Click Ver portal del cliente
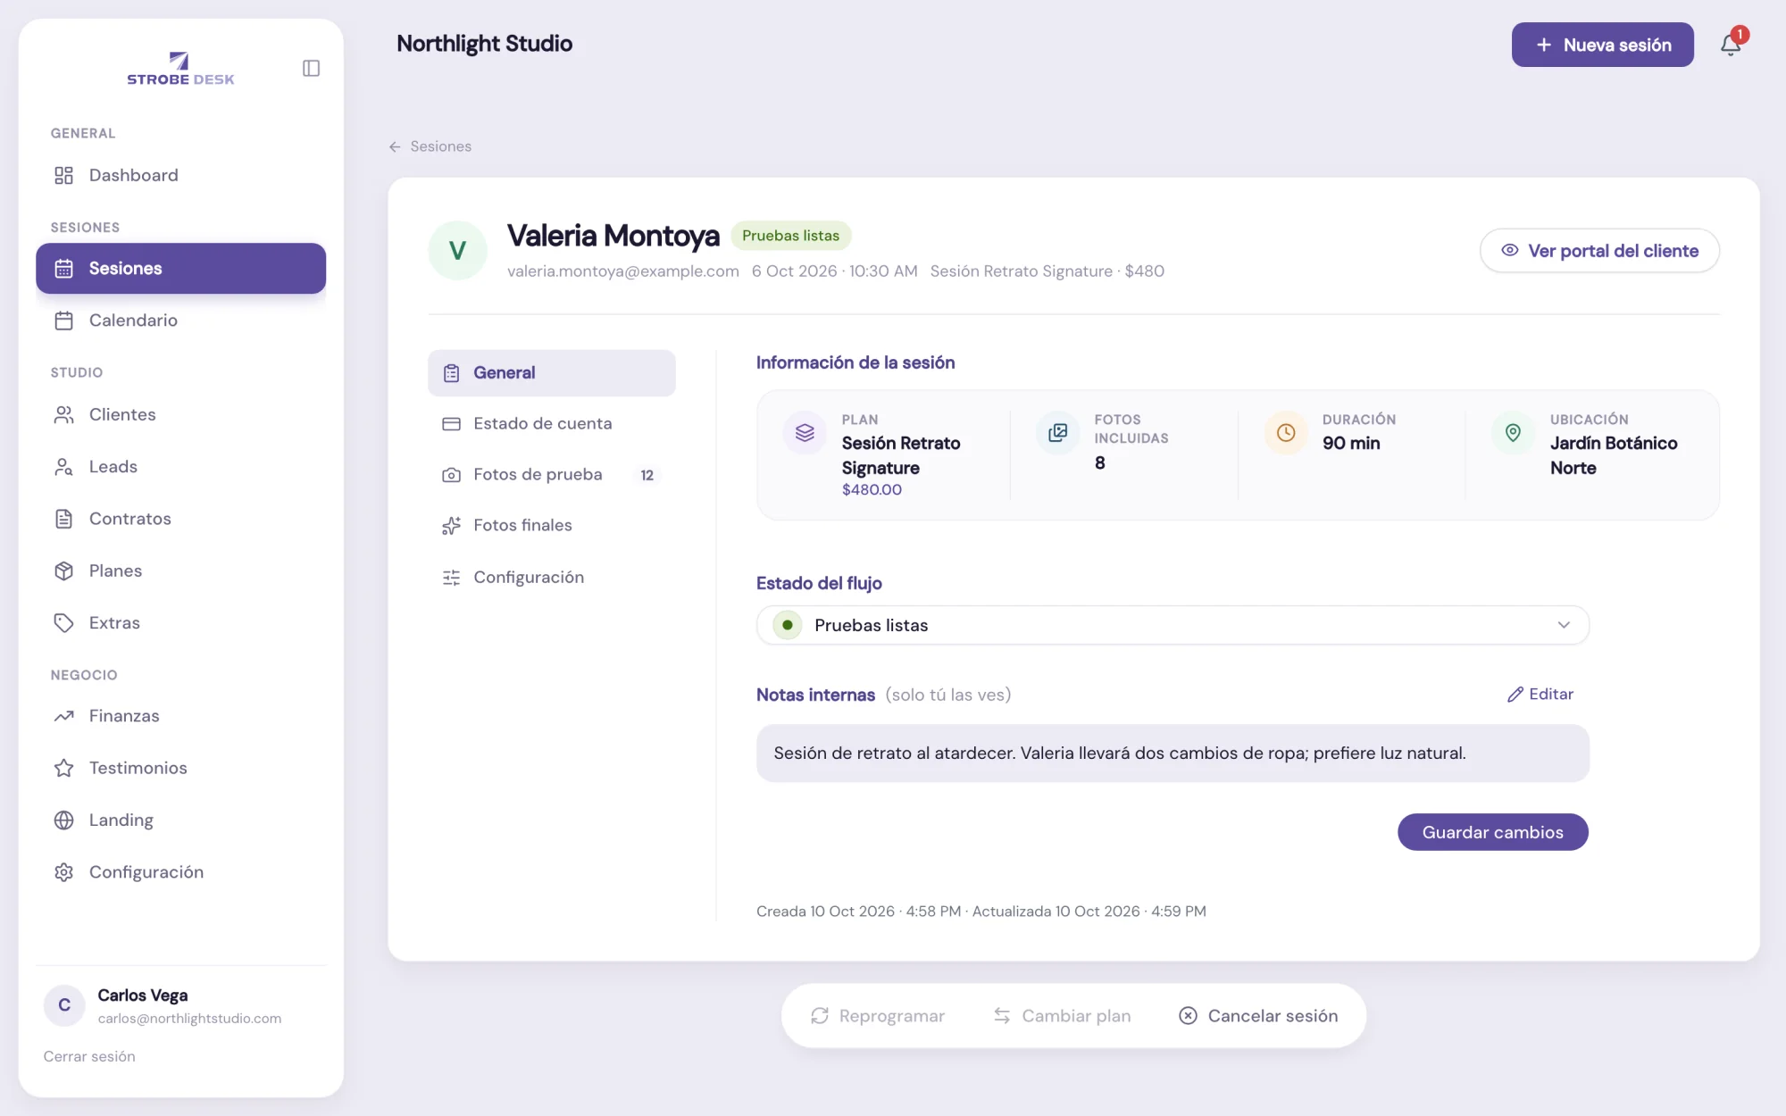 [1599, 251]
